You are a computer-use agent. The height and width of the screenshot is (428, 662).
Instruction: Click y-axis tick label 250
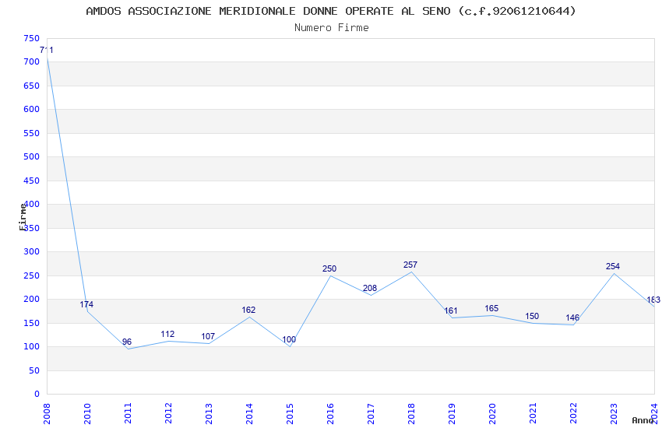tap(32, 275)
